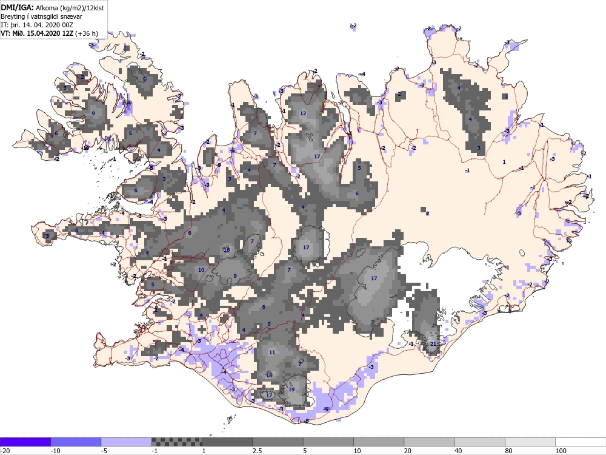Click the '80' legend tick label
606x455 pixels.
pos(508,451)
